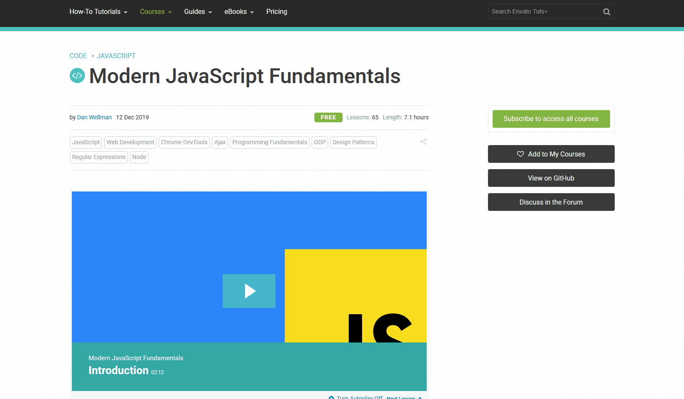
Task: Click the arrow icon beside Next Lesson
Action: pyautogui.click(x=420, y=398)
